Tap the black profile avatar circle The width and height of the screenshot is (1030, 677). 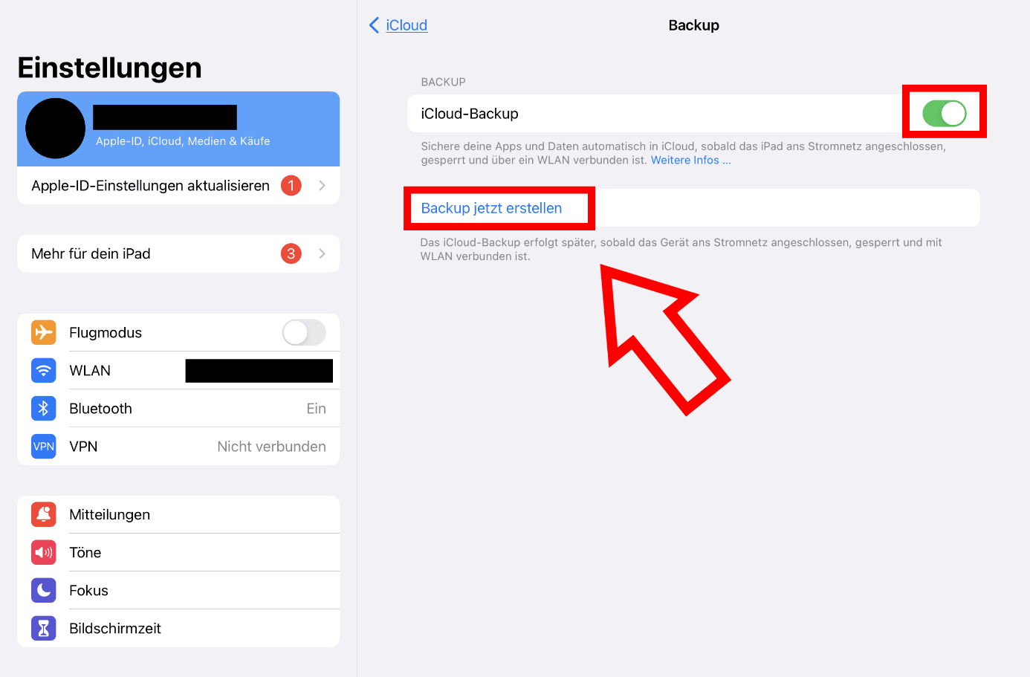(56, 128)
